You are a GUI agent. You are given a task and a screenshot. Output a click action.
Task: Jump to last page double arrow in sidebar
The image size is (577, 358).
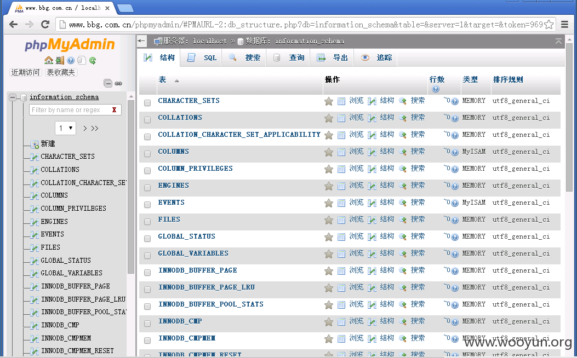(x=95, y=128)
